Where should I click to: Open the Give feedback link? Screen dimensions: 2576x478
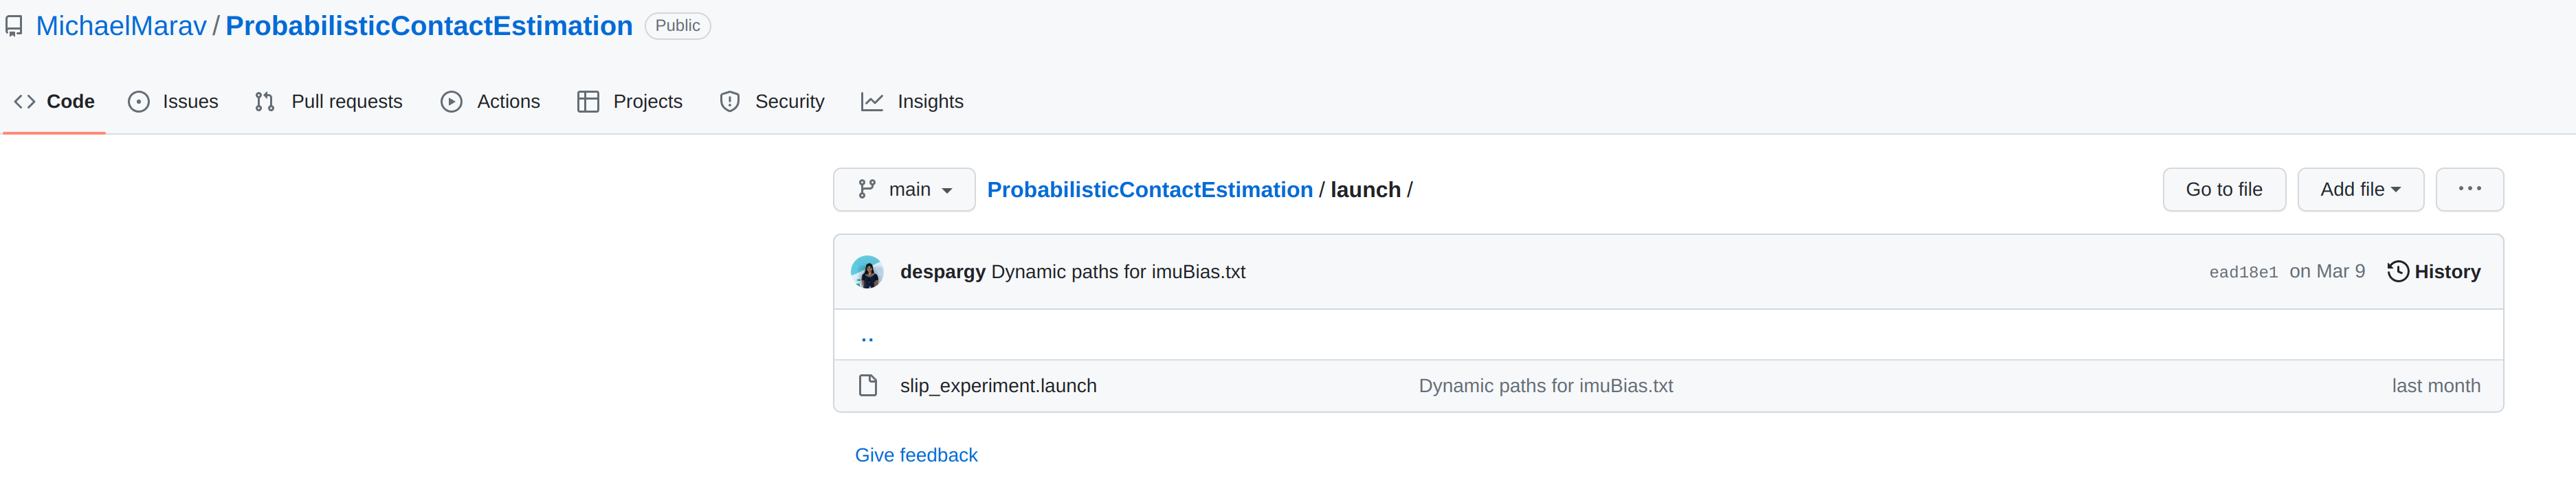pos(915,454)
